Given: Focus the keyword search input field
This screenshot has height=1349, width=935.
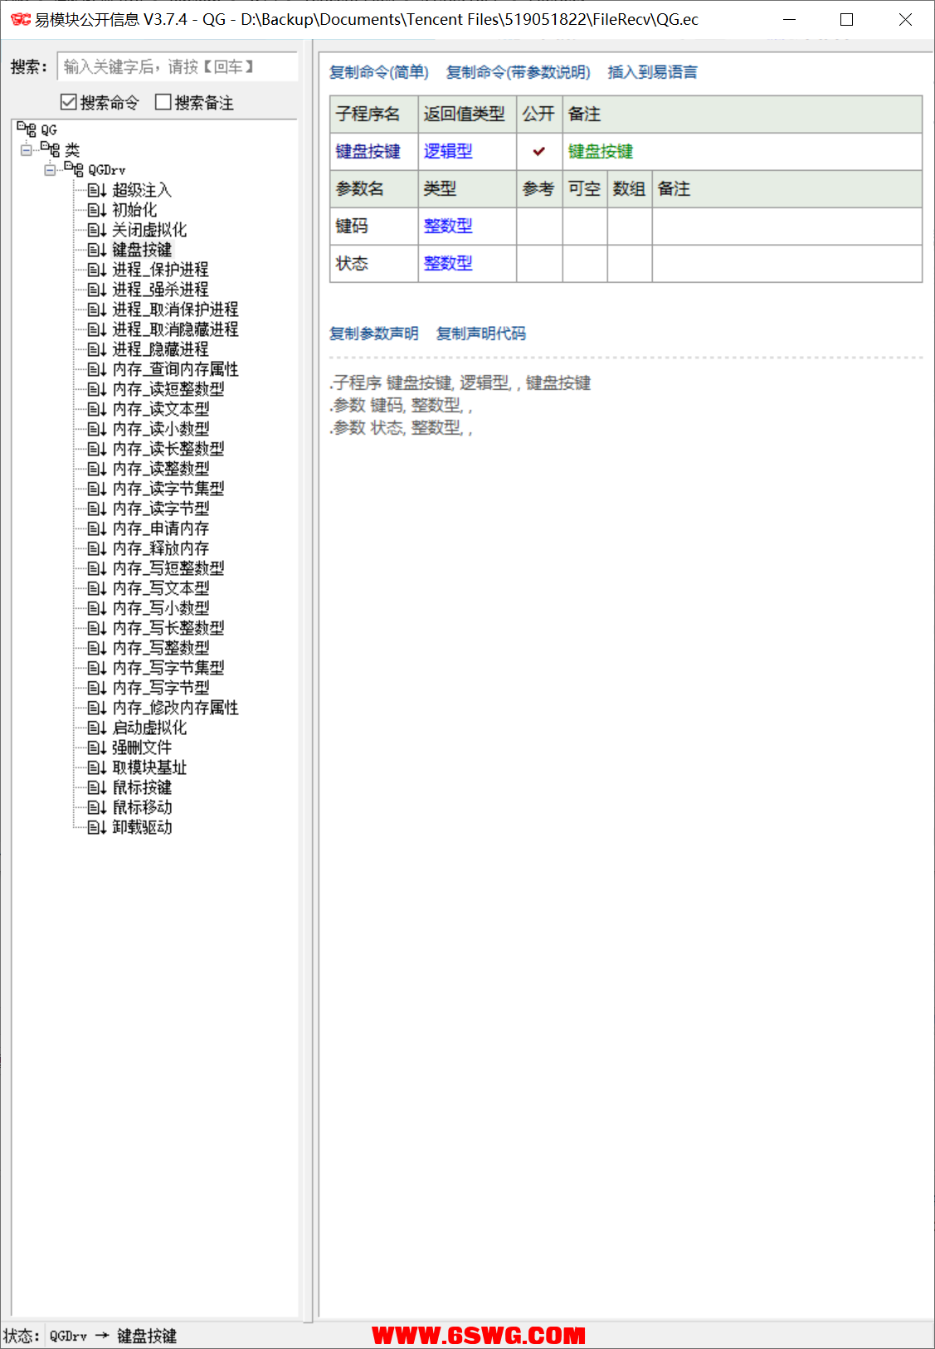Looking at the screenshot, I should click(178, 67).
